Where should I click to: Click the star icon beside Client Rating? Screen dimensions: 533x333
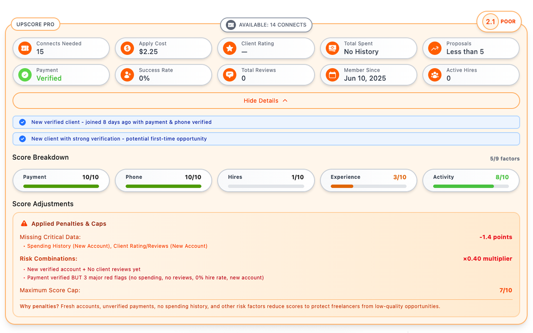click(229, 48)
